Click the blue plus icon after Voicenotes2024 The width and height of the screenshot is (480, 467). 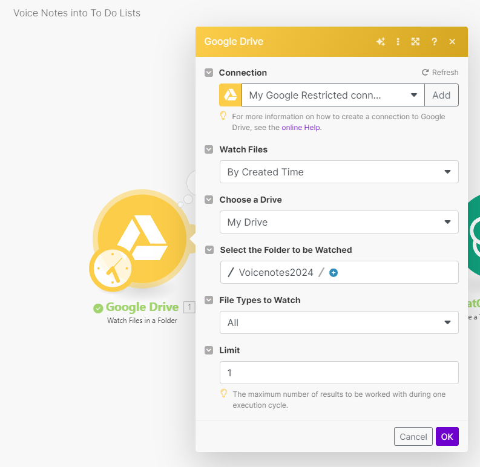pos(334,273)
